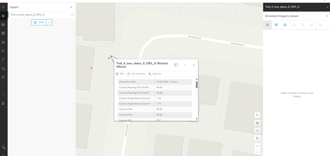Expand the Trial_4_tree_status_0_OIFL_0 dropdown in viewer
This screenshot has height=156, width=330.
click(327, 7)
